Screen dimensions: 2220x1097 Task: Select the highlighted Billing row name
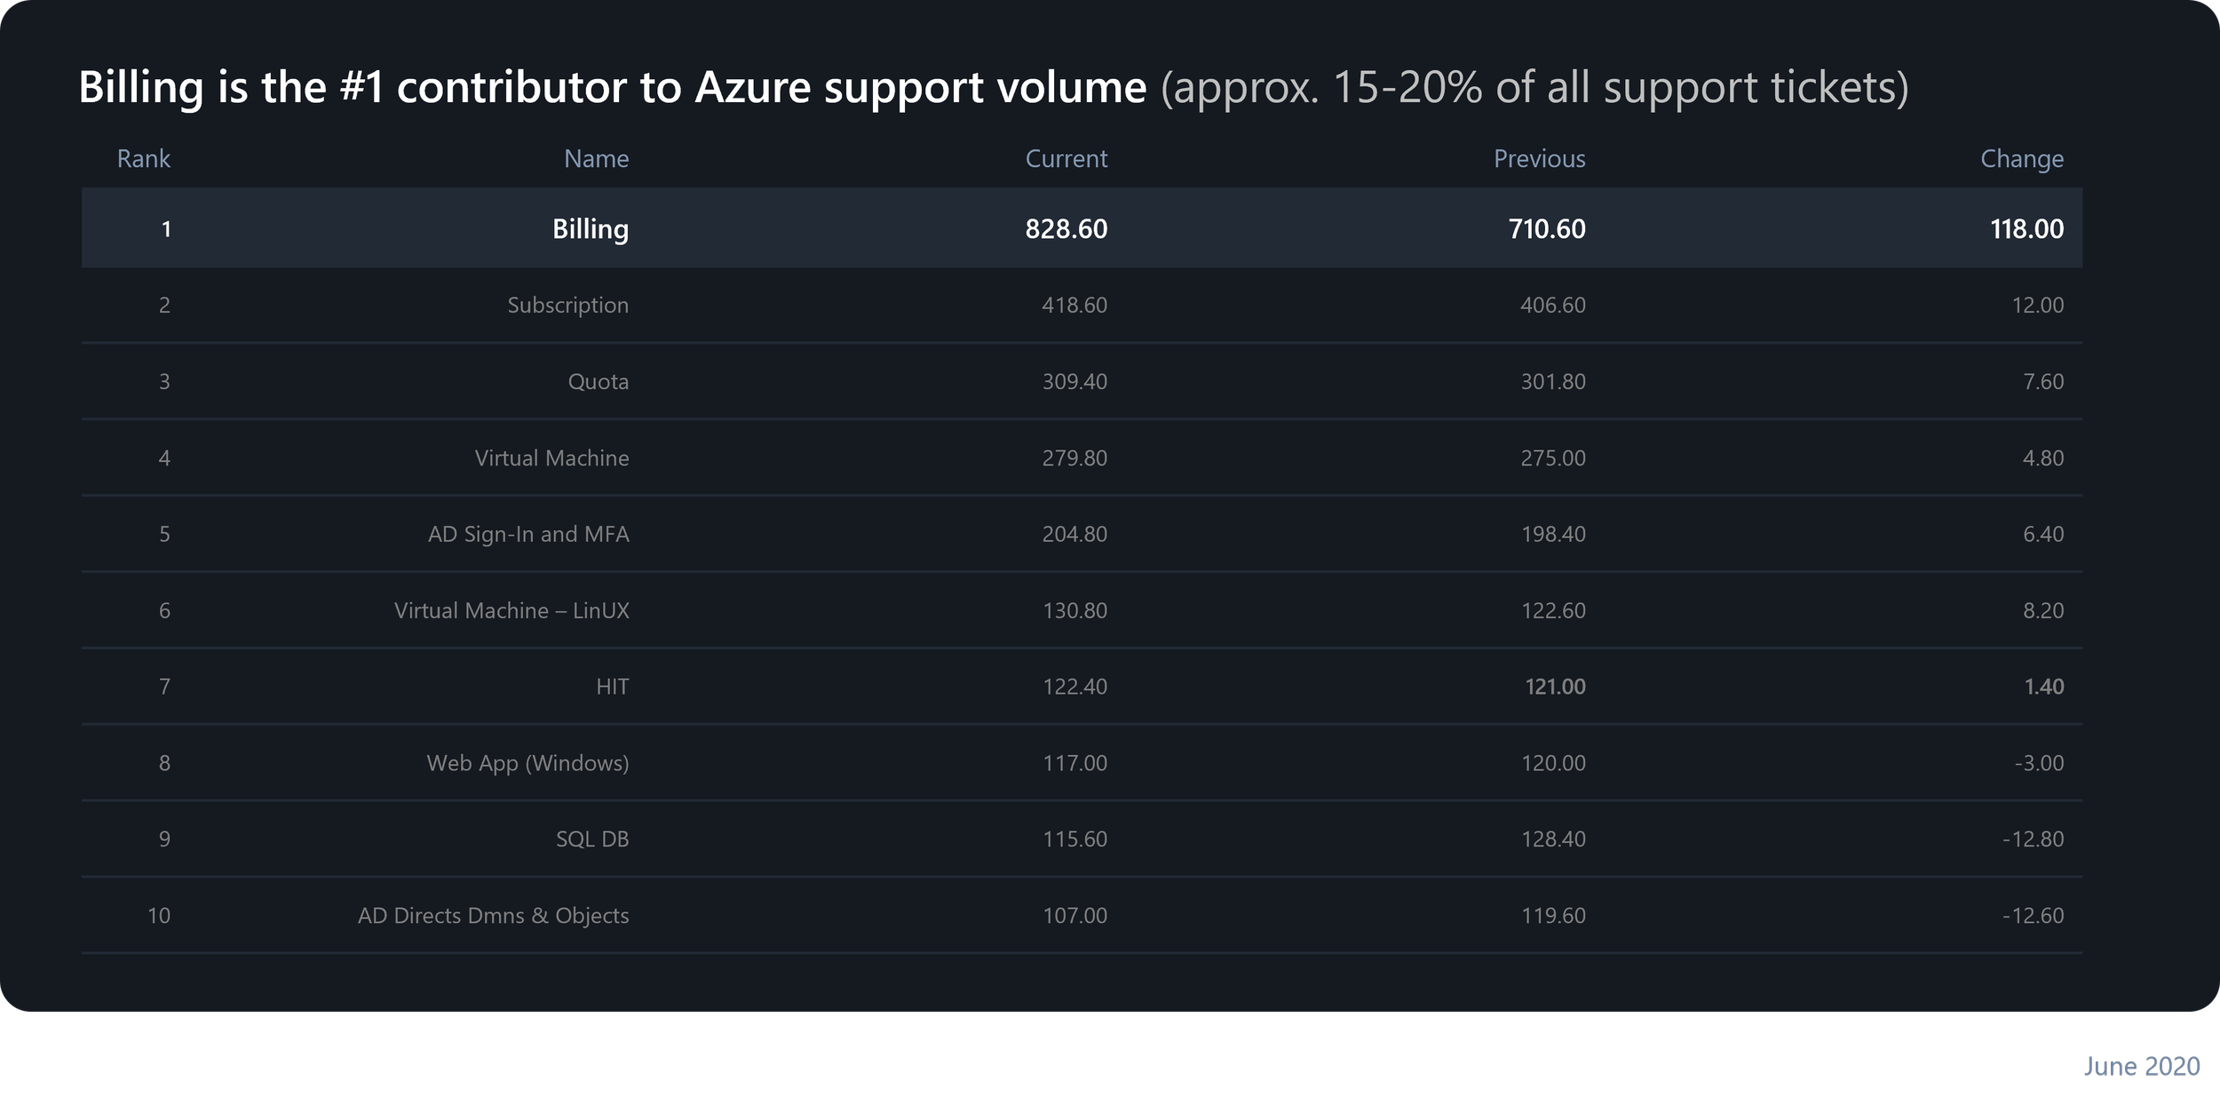pyautogui.click(x=590, y=229)
